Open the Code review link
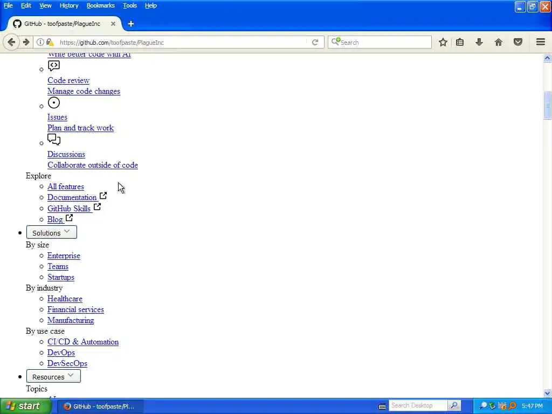 click(68, 80)
